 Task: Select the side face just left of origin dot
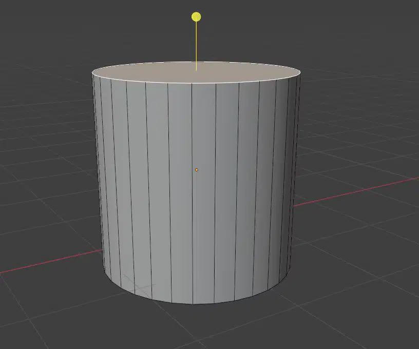pyautogui.click(x=181, y=192)
